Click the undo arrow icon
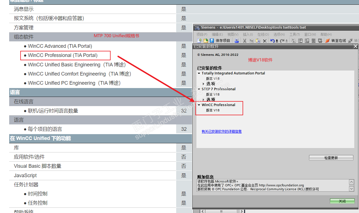The image size is (359, 213). [x=272, y=41]
